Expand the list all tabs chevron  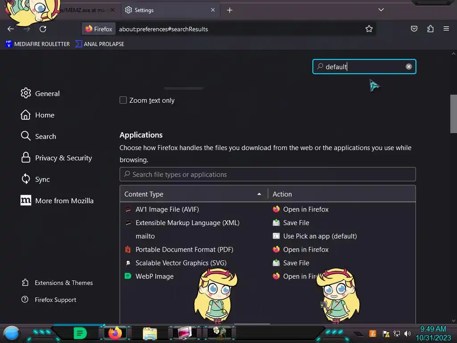tap(381, 10)
